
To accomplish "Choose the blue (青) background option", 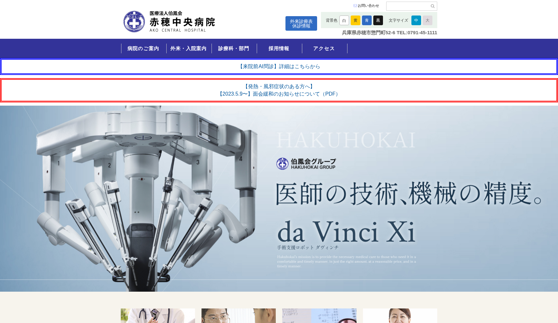I will pyautogui.click(x=367, y=20).
